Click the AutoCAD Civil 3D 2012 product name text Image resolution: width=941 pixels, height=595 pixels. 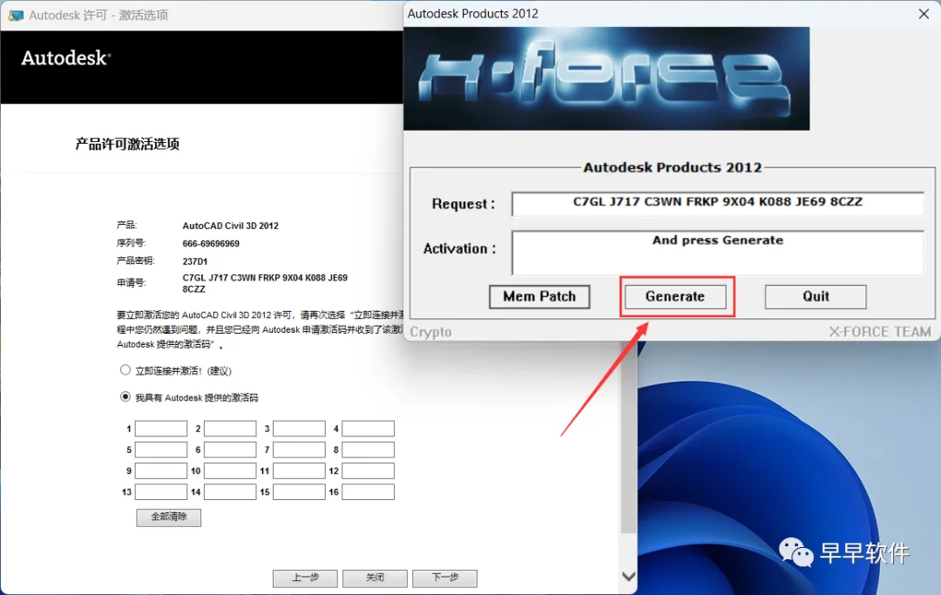230,226
